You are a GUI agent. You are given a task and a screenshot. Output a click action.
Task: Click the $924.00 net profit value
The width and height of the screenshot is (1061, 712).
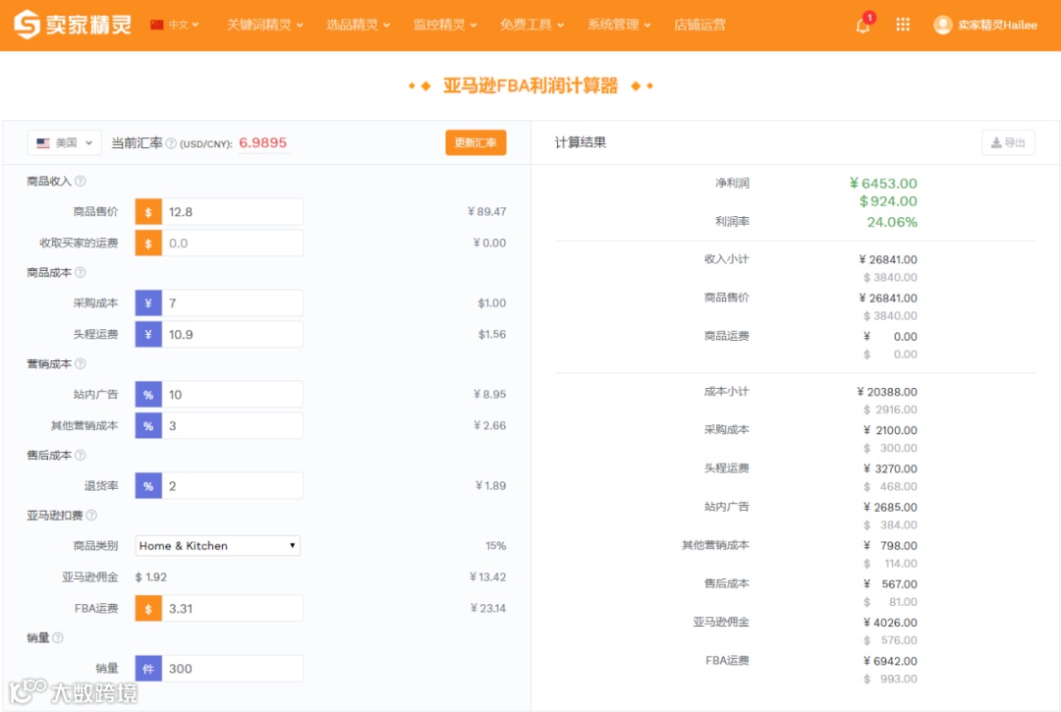(888, 201)
